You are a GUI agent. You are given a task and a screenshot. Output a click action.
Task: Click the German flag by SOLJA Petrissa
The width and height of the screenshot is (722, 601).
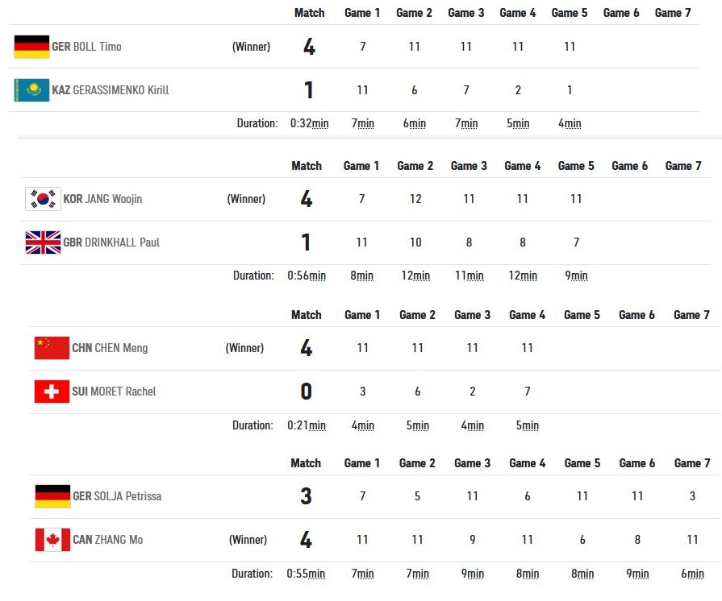tap(53, 496)
